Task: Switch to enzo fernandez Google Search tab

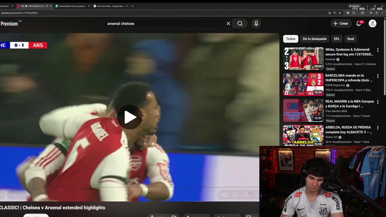Action: [110, 6]
